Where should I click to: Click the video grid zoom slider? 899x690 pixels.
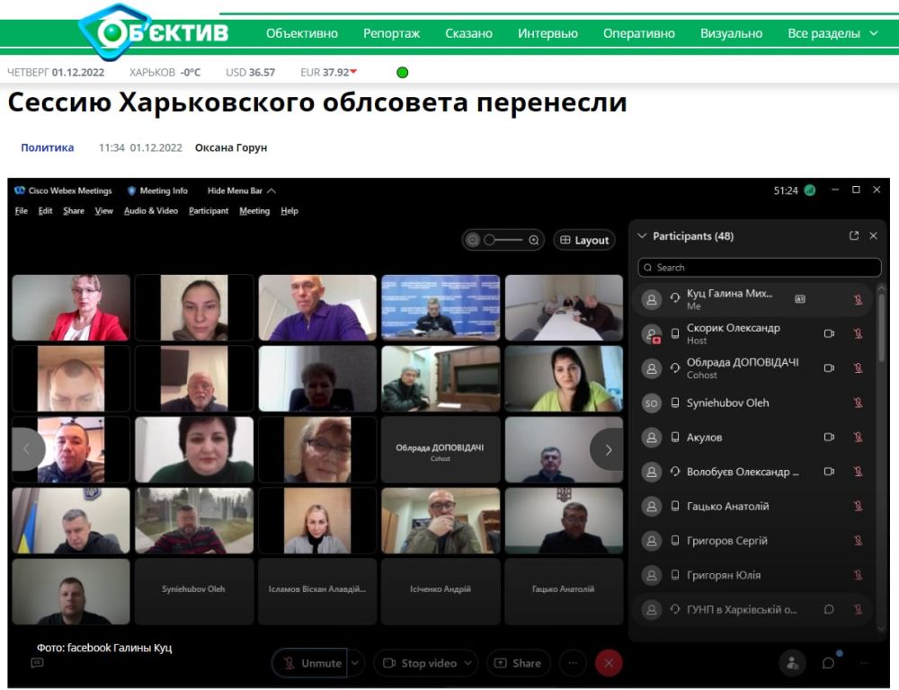coord(503,240)
